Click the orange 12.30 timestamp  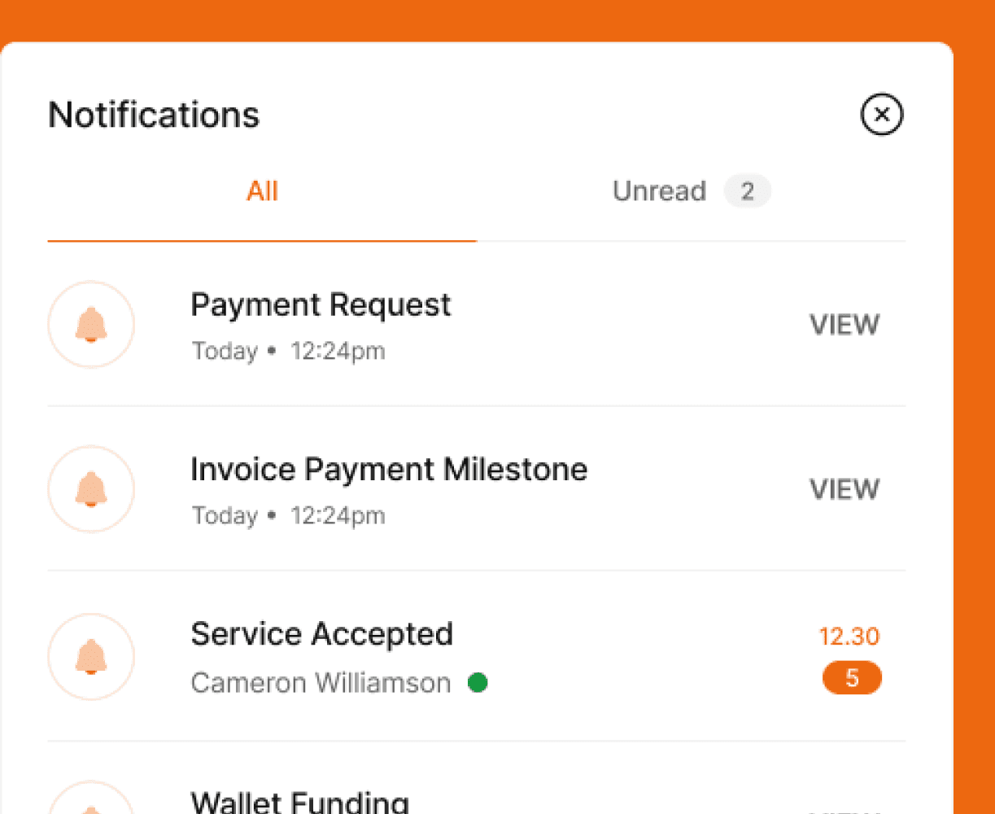pos(849,637)
